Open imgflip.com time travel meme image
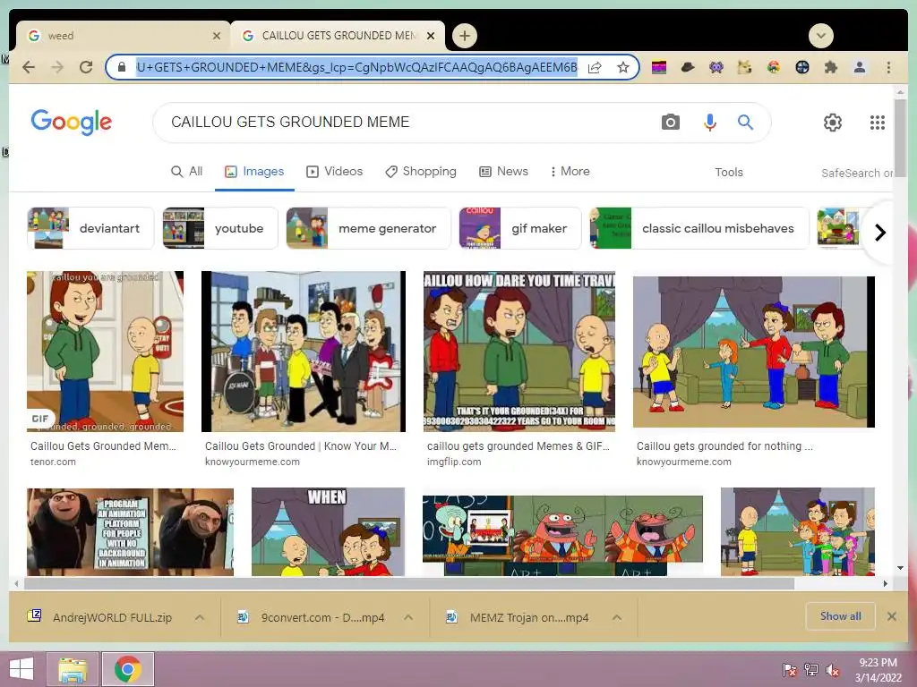 click(519, 351)
